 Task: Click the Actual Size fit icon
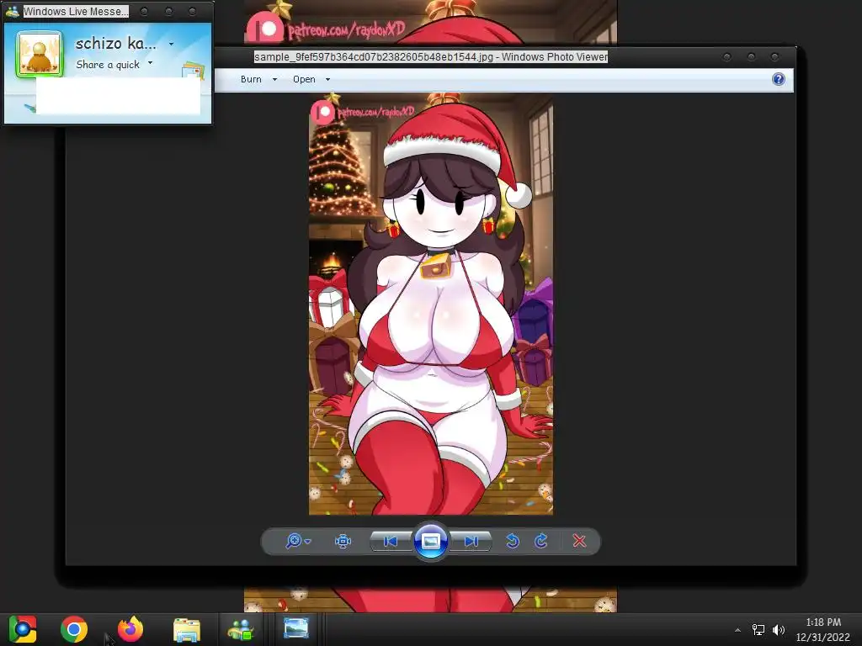click(x=343, y=541)
